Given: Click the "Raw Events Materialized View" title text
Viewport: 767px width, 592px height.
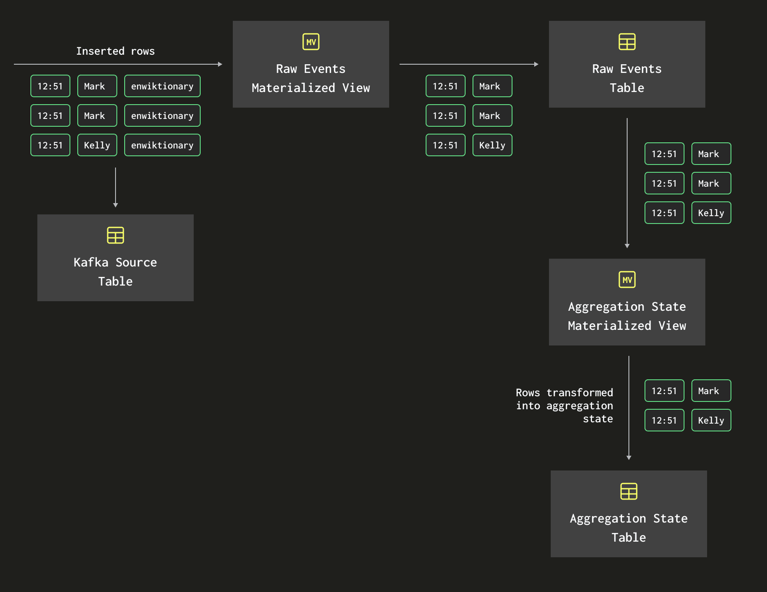Looking at the screenshot, I should pyautogui.click(x=311, y=78).
